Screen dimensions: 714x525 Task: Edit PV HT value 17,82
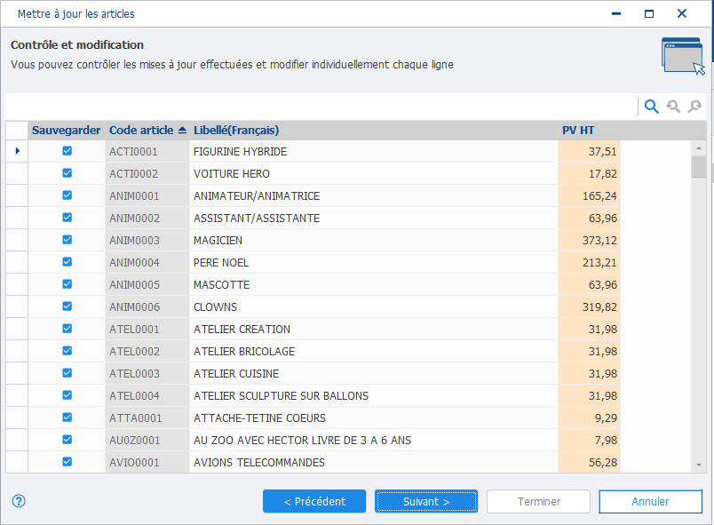[590, 173]
